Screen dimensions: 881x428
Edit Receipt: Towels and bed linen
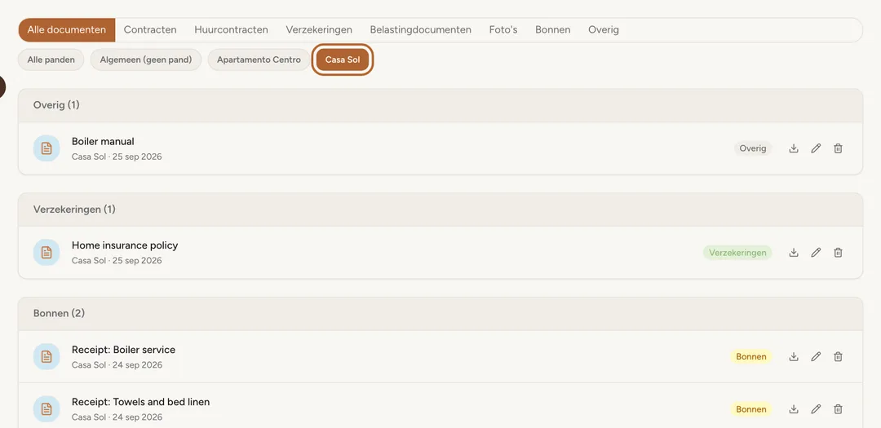point(816,409)
